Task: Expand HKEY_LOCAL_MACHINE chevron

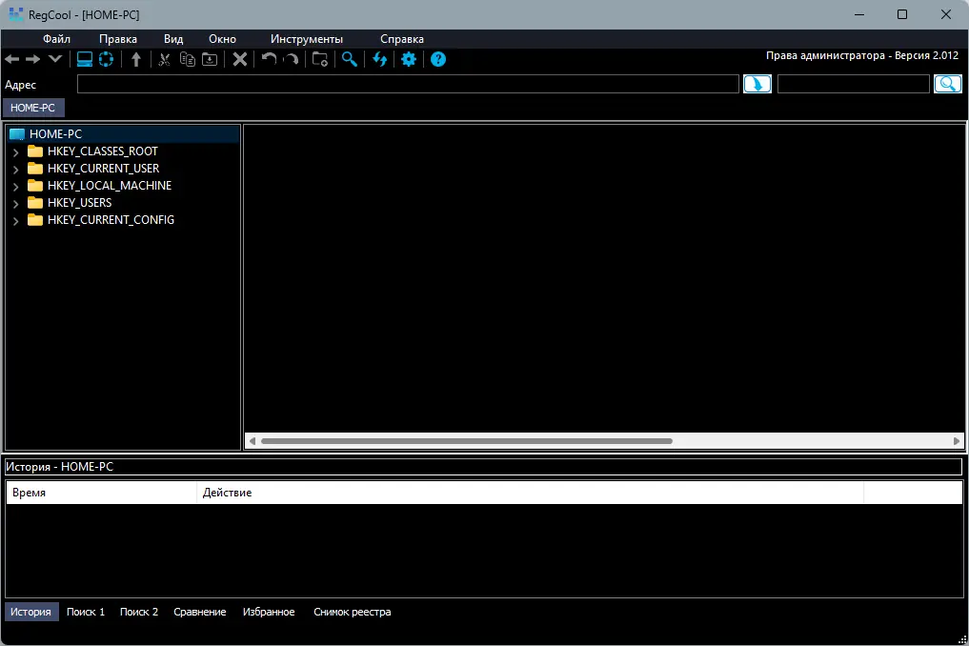Action: (15, 186)
